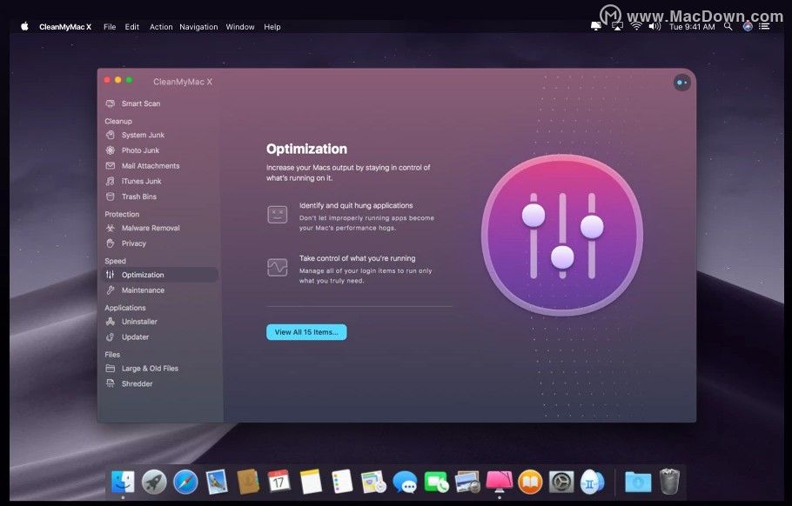Open Calendar showing 17 in Dock
The height and width of the screenshot is (506, 792).
point(279,482)
